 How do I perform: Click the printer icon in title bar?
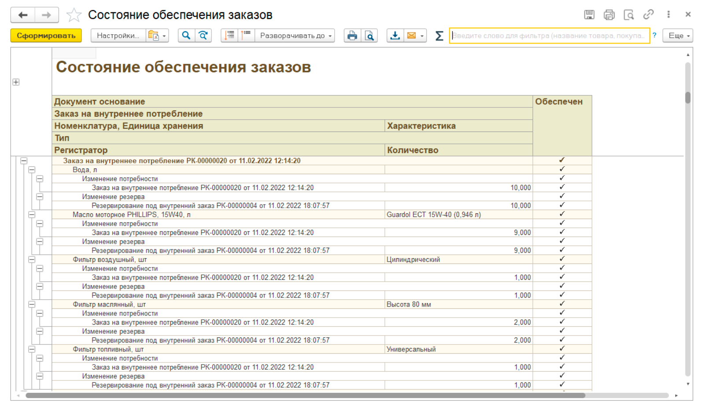click(609, 15)
